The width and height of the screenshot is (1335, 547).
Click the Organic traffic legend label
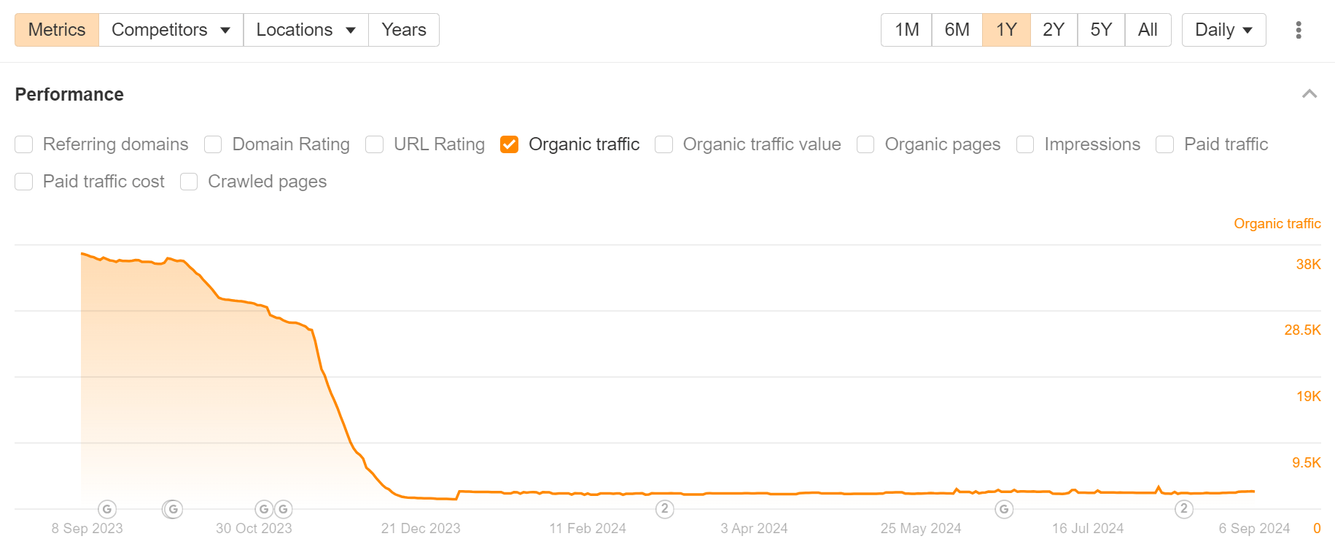[583, 144]
